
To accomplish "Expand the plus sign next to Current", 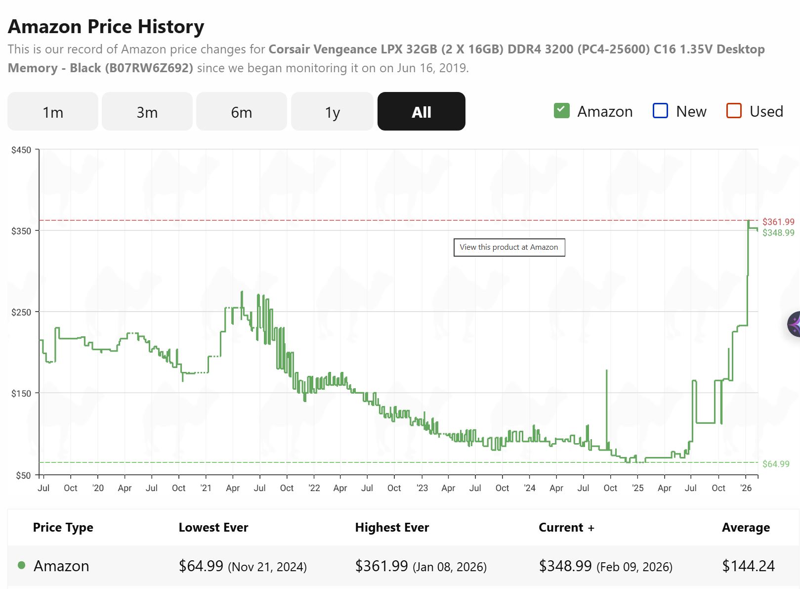I will [591, 528].
